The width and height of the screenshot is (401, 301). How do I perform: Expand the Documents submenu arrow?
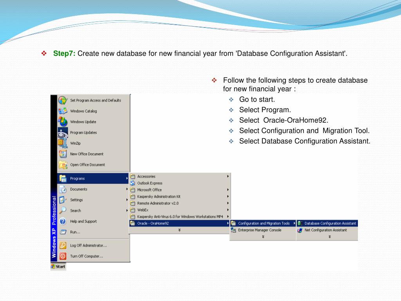coord(127,189)
